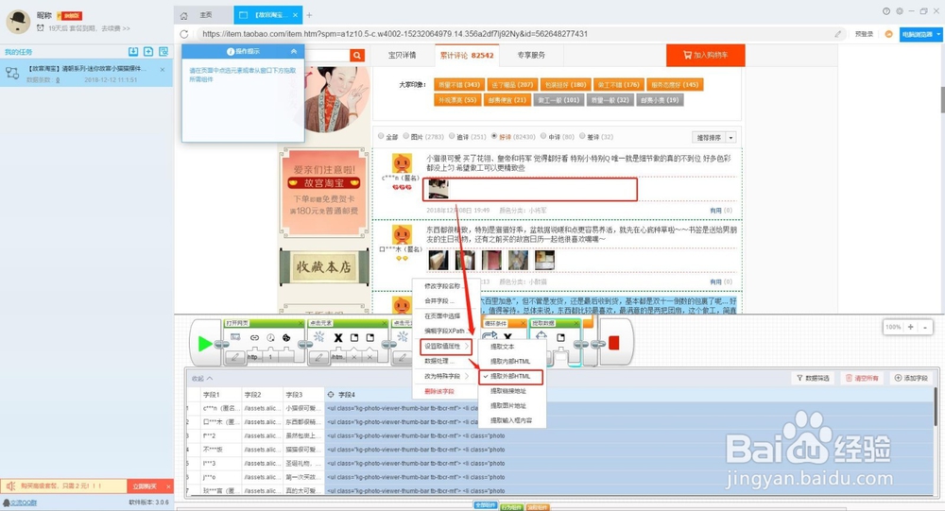Image resolution: width=945 pixels, height=511 pixels.
Task: Select 提取内部HTML in the submenu
Action: 512,362
